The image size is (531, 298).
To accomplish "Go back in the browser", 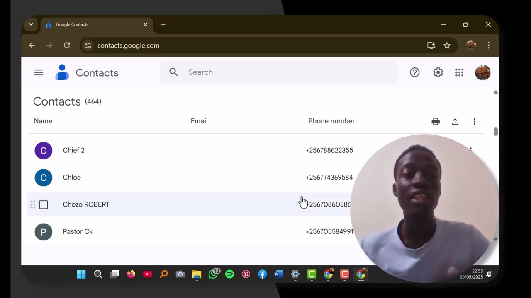I will tap(32, 46).
